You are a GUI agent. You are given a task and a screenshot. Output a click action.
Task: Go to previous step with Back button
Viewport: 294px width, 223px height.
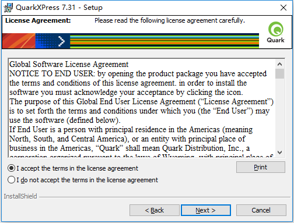point(155,210)
